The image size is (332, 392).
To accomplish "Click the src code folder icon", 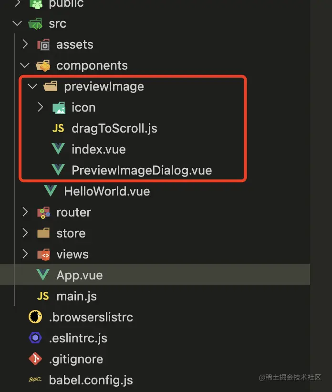I will pos(35,24).
